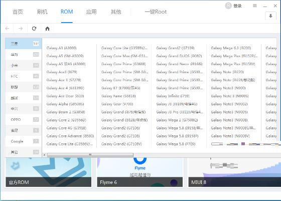The image size is (281, 201).
Task: Select the OPPO brand category
Action: click(24, 120)
